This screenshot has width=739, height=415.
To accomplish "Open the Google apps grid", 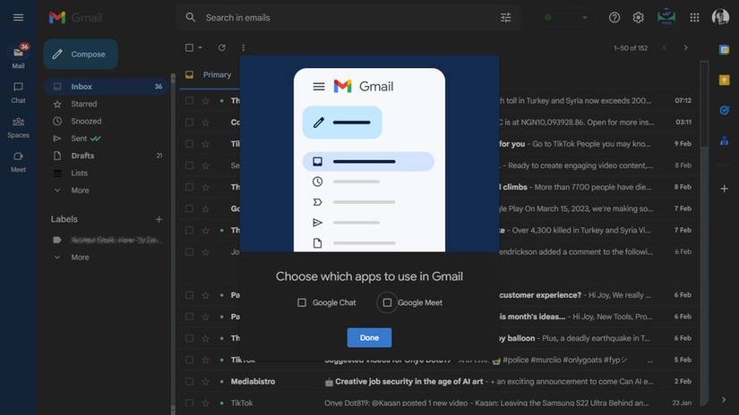I will tap(694, 17).
